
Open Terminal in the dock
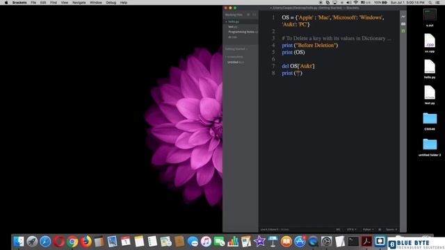coord(353,242)
